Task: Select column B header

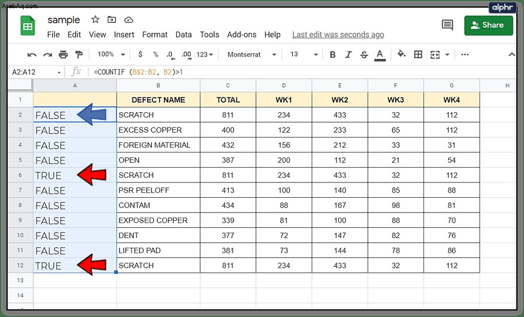Action: click(x=159, y=86)
